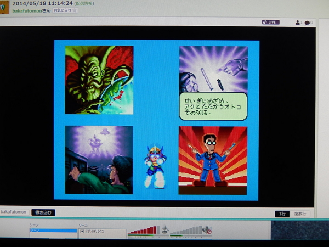Screen dimensions: 329x247
Task: Click the シーン panel label
Action: [x=34, y=225]
